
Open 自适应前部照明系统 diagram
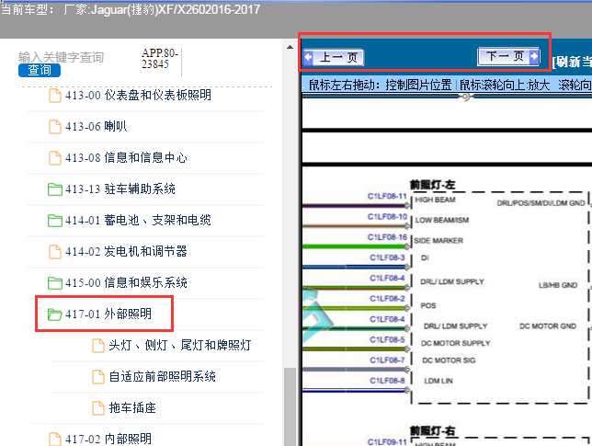[163, 377]
